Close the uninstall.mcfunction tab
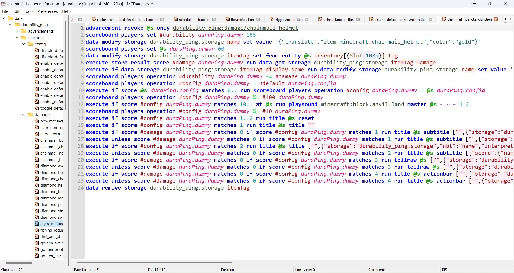This screenshot has width=514, height=273. click(x=358, y=20)
